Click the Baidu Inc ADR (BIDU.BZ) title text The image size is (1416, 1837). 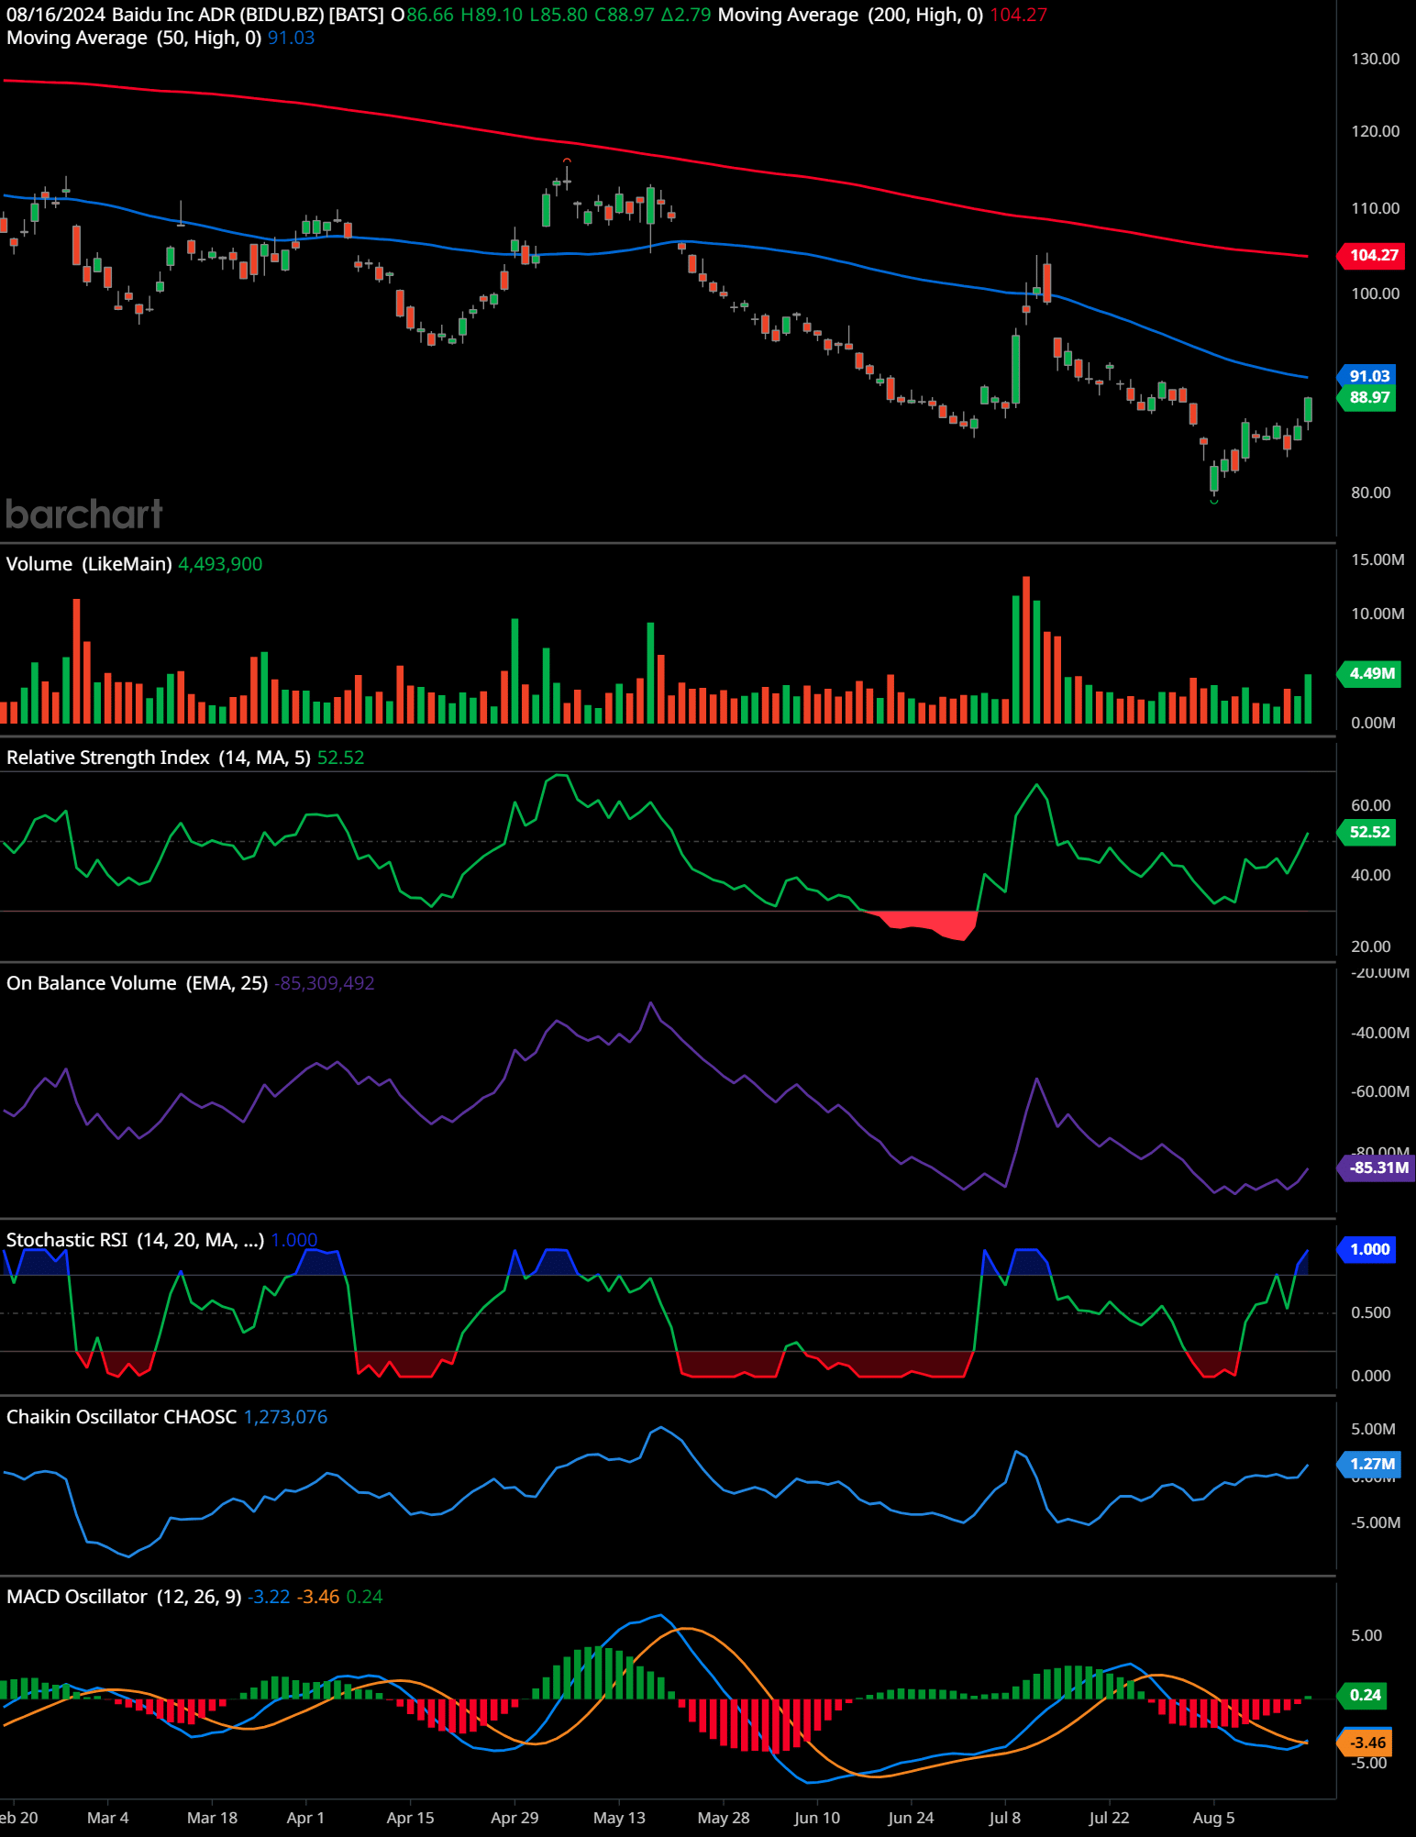click(218, 15)
